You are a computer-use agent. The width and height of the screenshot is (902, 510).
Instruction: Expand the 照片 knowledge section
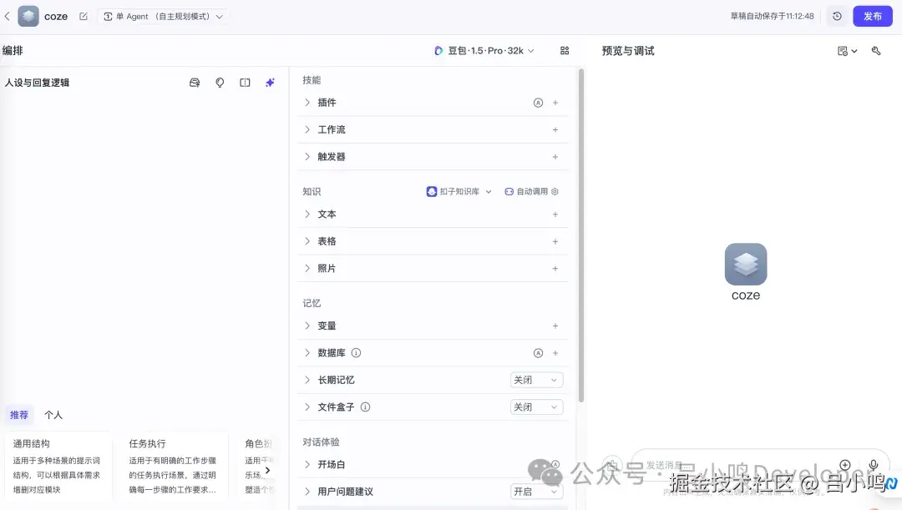click(x=307, y=268)
